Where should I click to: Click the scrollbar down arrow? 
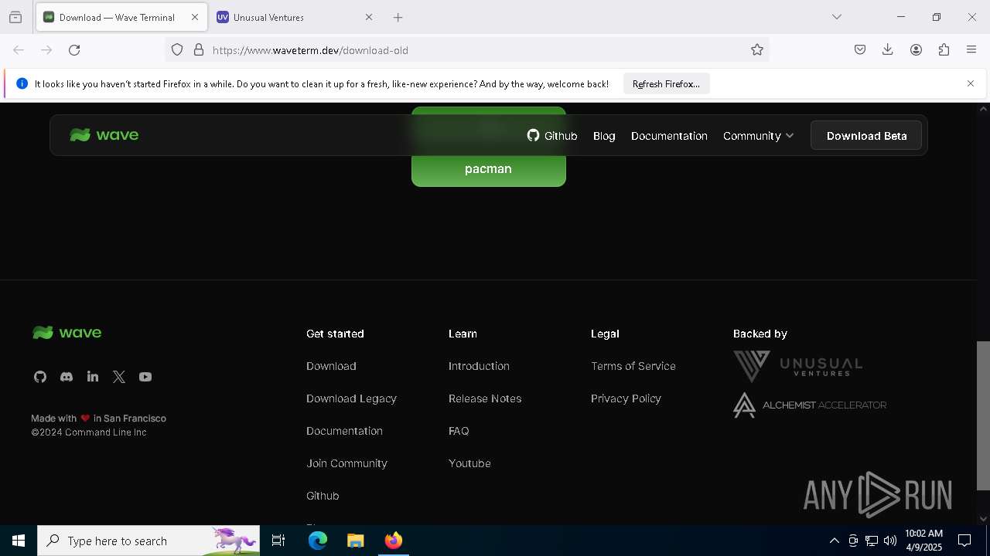[983, 518]
